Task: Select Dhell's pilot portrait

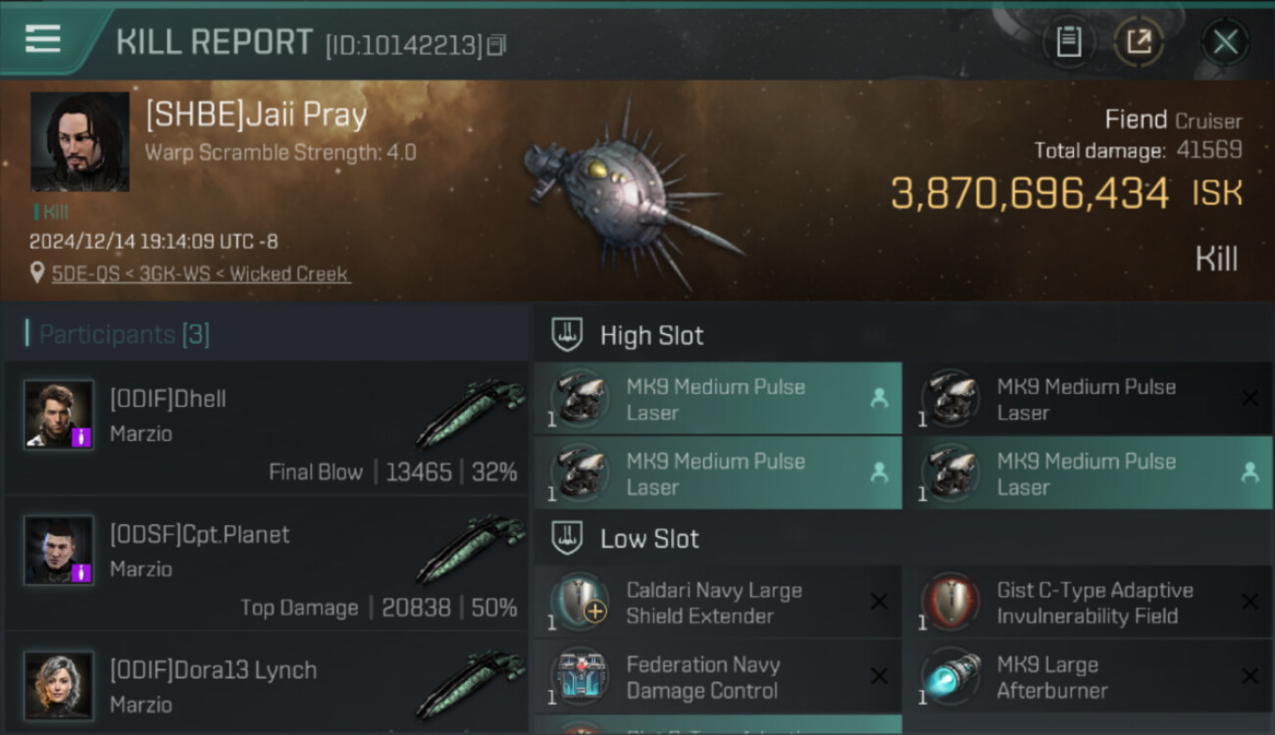Action: pos(59,415)
